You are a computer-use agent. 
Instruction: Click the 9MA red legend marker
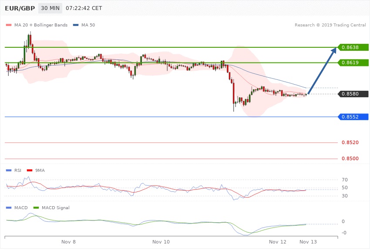point(29,170)
